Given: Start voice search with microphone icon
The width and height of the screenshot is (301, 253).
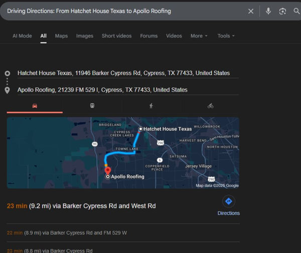Looking at the screenshot, I should (x=268, y=11).
